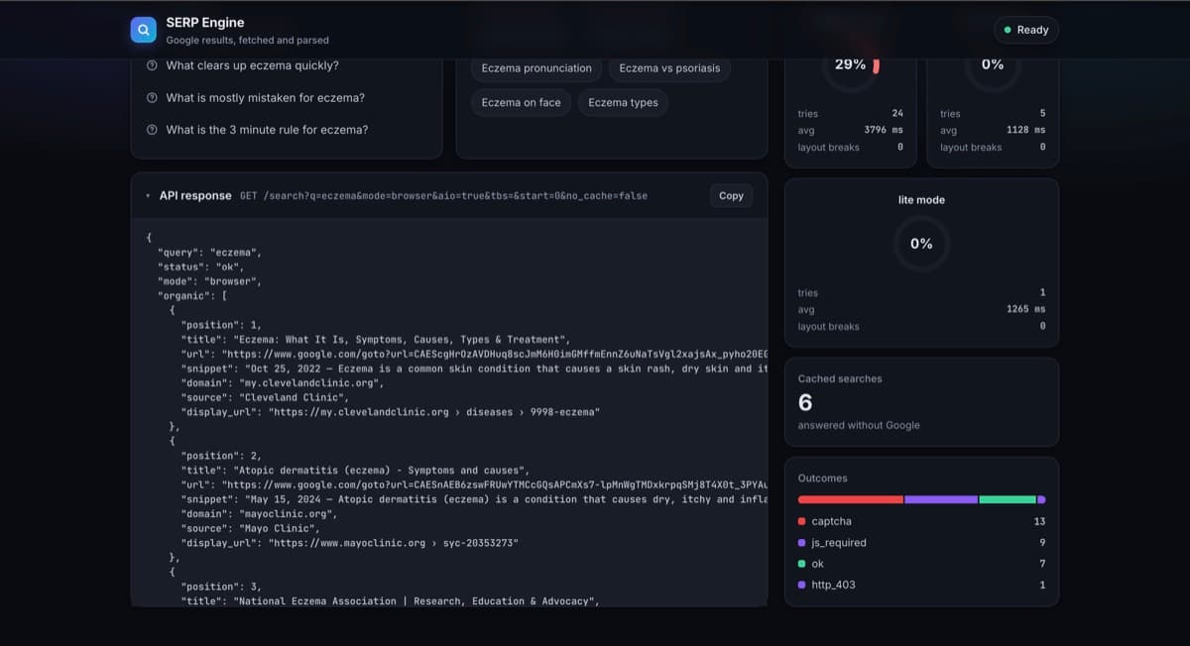Image resolution: width=1190 pixels, height=646 pixels.
Task: Click the 'js_required' outcome label
Action: [839, 543]
